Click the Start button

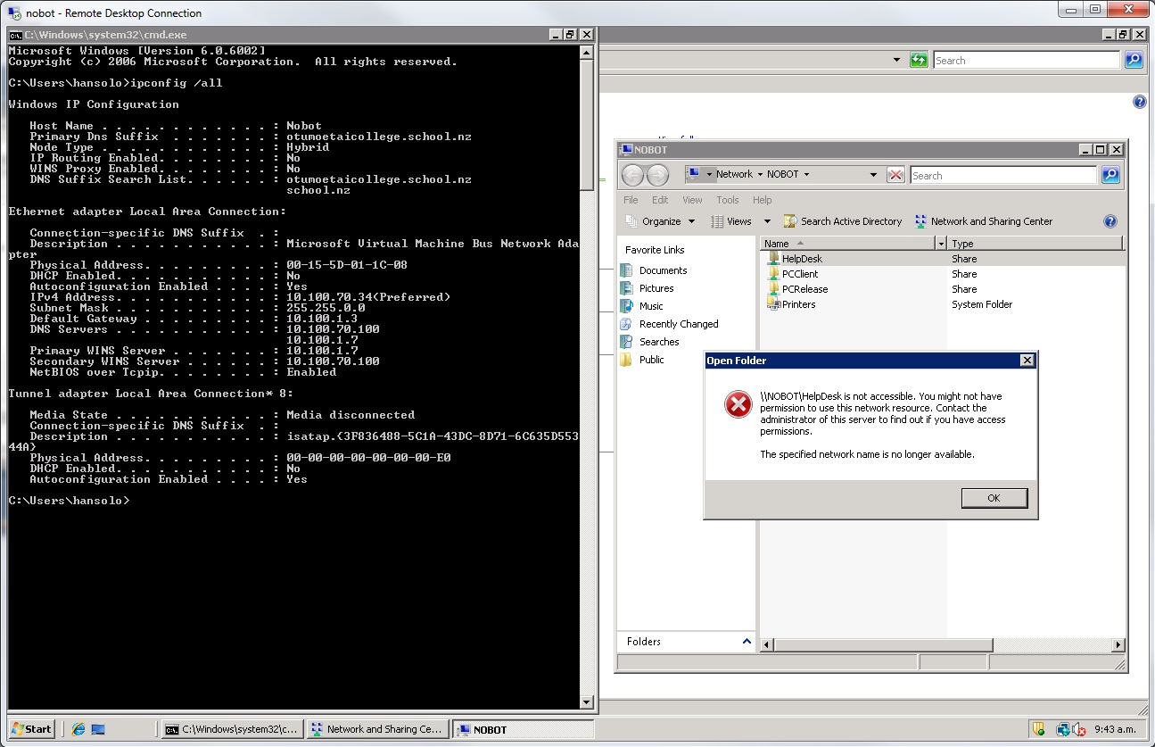(x=31, y=729)
